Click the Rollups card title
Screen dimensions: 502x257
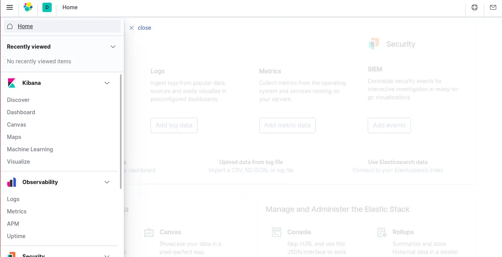coord(403,232)
